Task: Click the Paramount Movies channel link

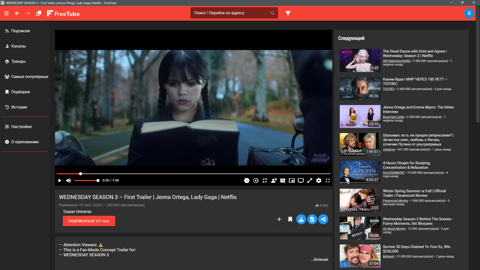Action: pyautogui.click(x=395, y=201)
